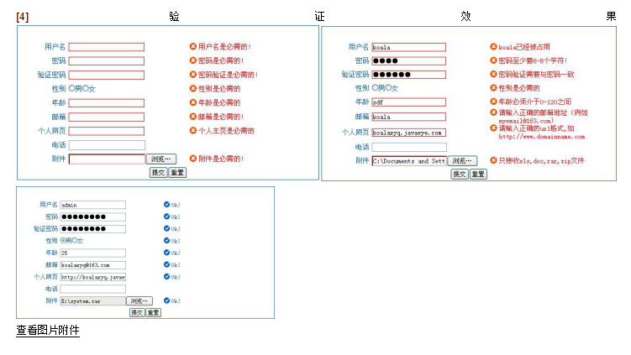The width and height of the screenshot is (631, 355).
Task: Click blue OK checkmark beside E:\system.rar attachment
Action: (167, 300)
